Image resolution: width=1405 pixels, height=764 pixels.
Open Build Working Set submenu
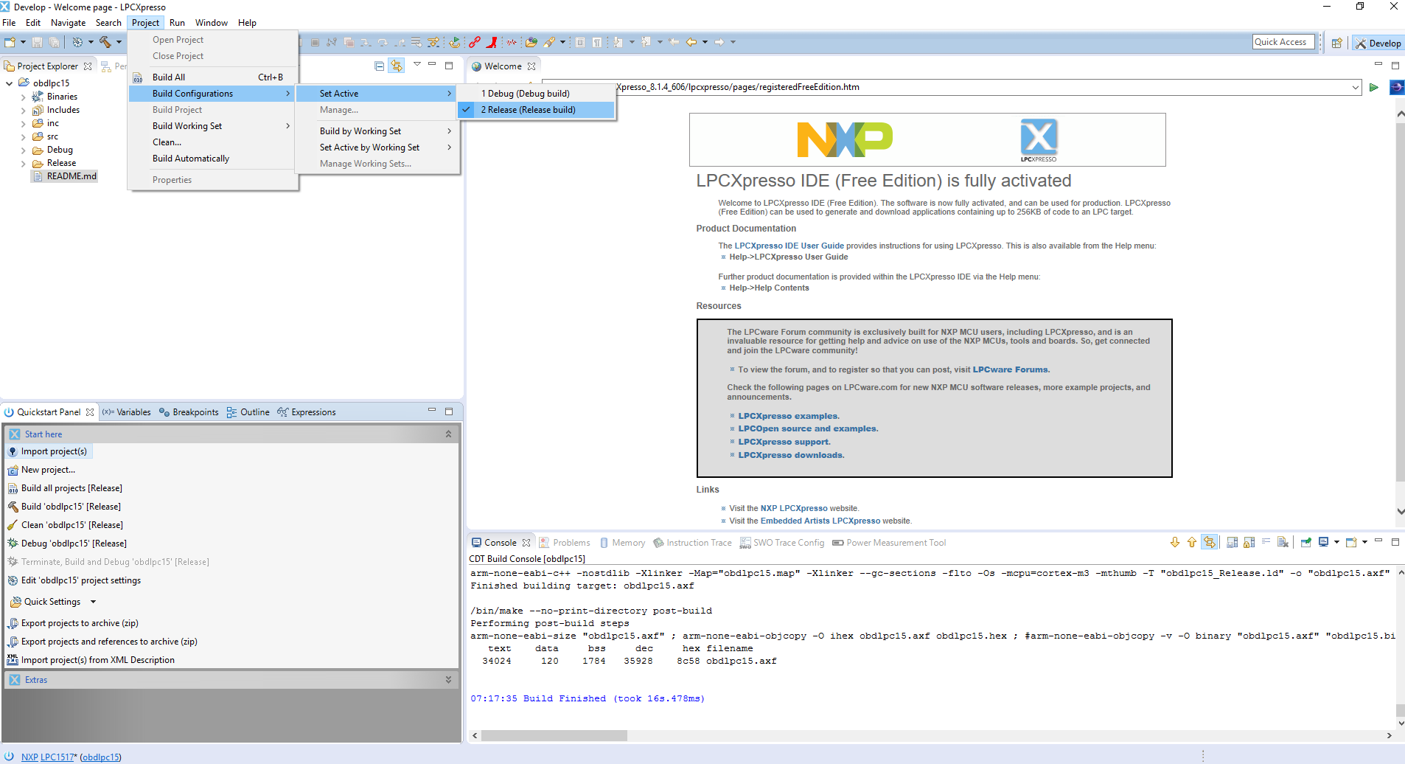tap(212, 126)
